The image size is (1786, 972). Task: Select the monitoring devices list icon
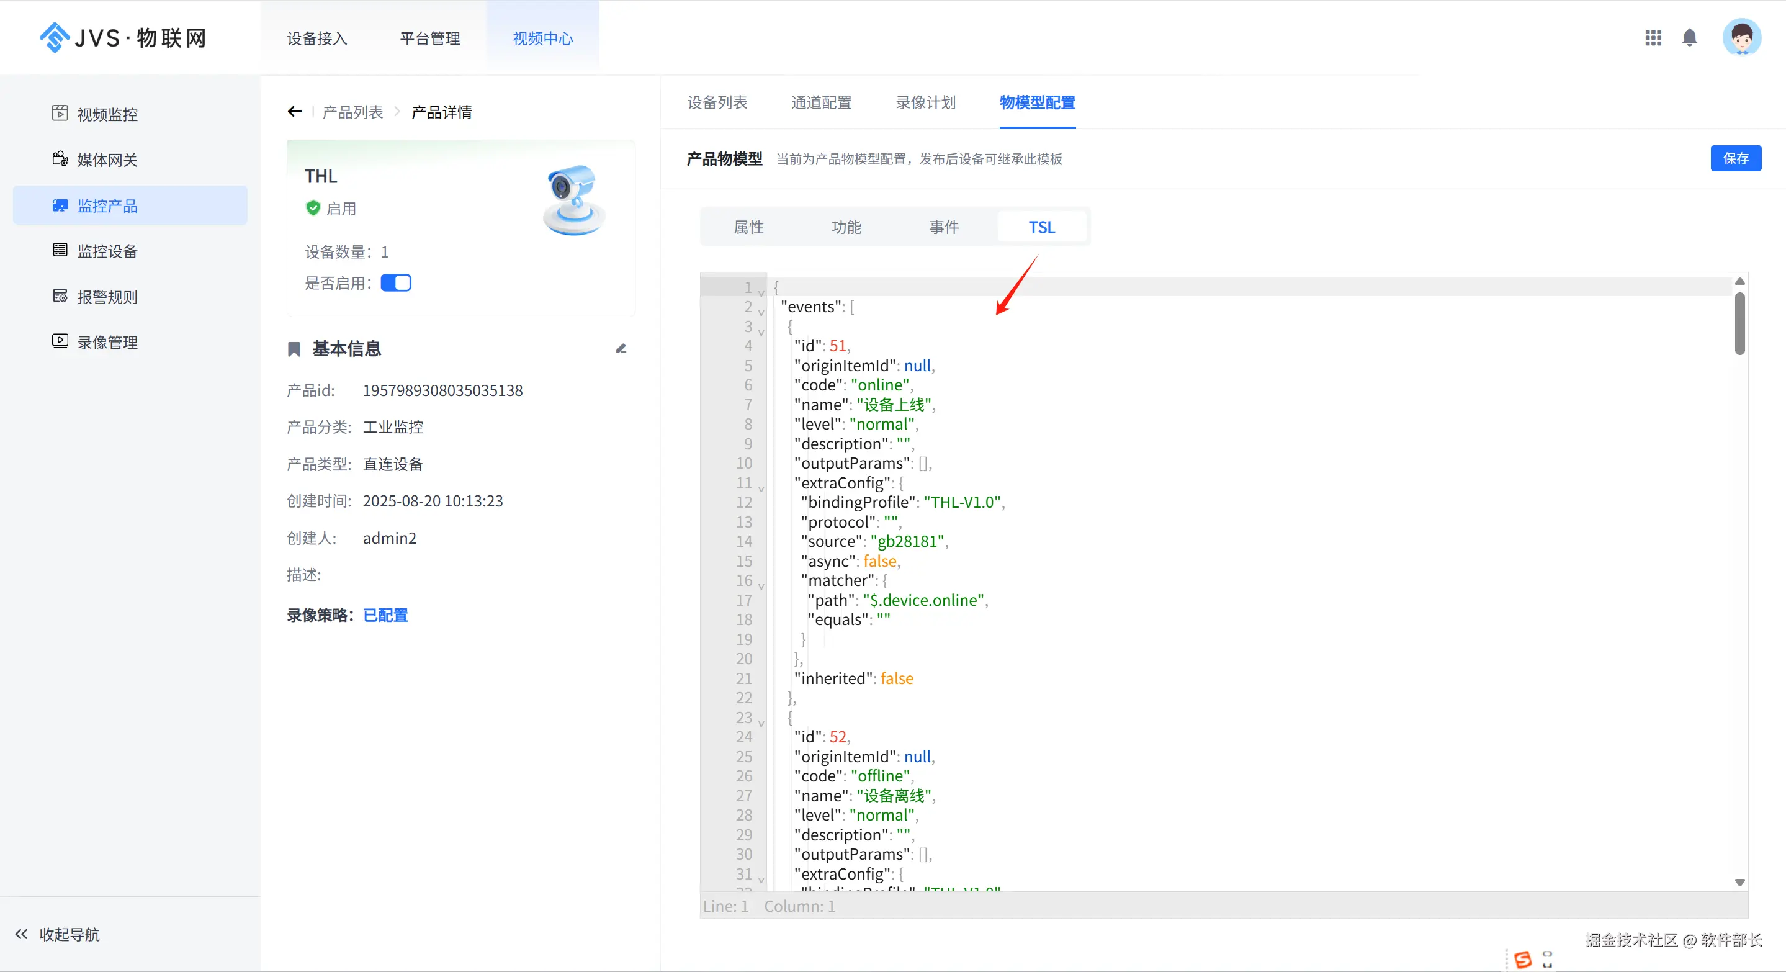(x=60, y=250)
